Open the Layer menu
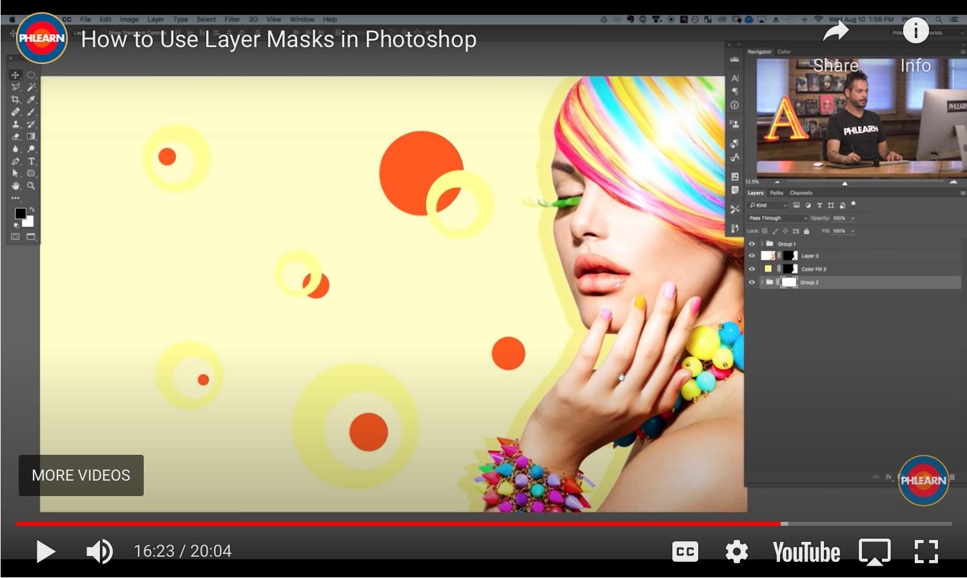 (x=155, y=19)
